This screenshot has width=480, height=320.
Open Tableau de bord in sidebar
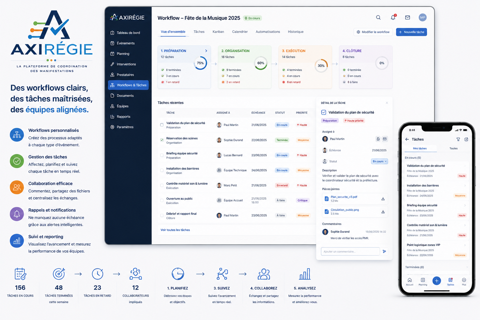pyautogui.click(x=128, y=33)
